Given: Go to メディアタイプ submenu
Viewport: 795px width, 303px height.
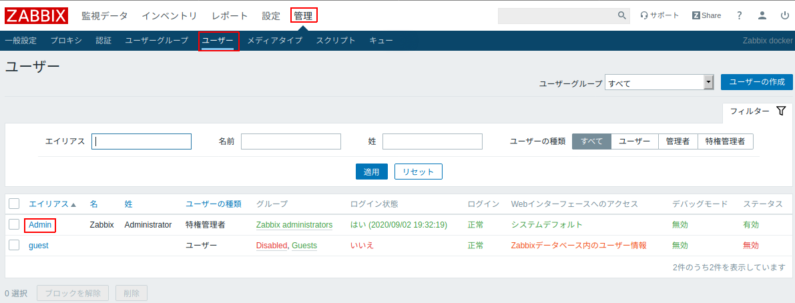Looking at the screenshot, I should tap(275, 41).
